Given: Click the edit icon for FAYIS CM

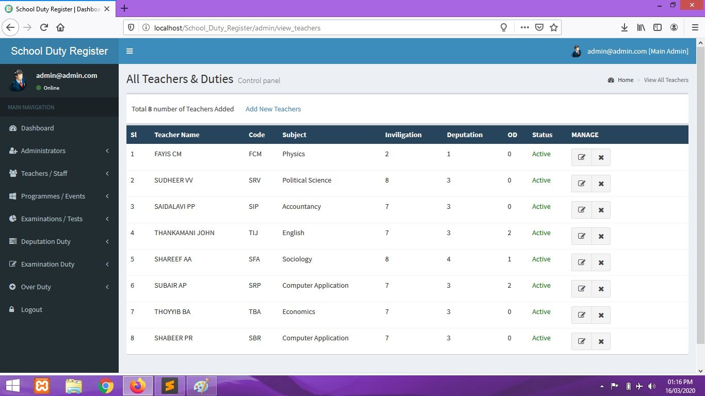Looking at the screenshot, I should click(581, 157).
